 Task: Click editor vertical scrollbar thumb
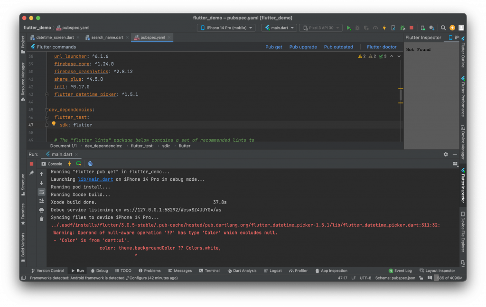(x=401, y=95)
